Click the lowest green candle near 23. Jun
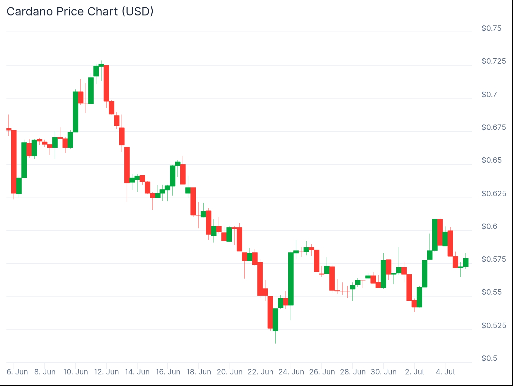Screen dimensions: 513x386 pyautogui.click(x=275, y=320)
